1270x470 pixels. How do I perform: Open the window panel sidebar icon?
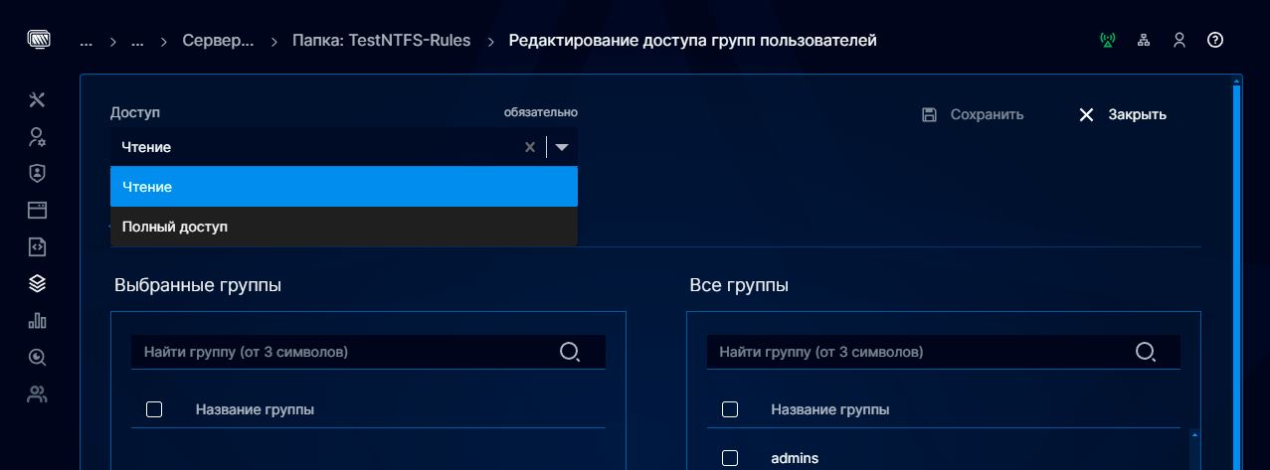click(x=38, y=210)
